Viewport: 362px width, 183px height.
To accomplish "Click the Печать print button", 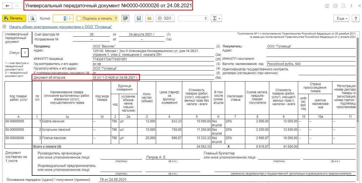I will coord(14,18).
